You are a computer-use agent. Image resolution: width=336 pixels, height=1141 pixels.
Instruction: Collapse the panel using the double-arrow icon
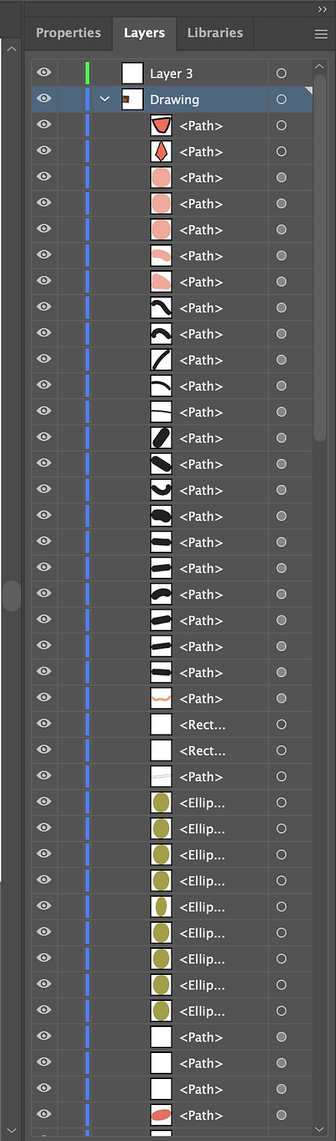pos(322,8)
